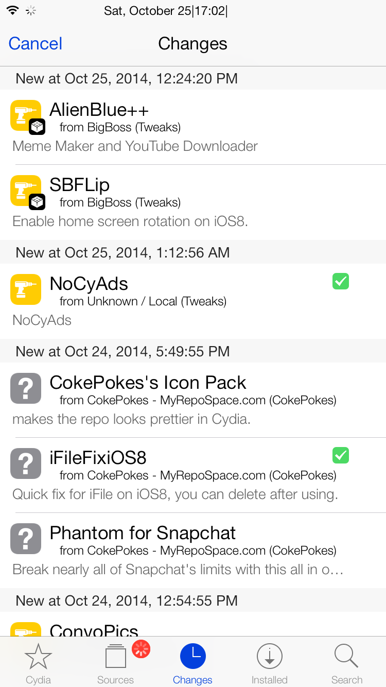Switch to the Installed tab
The width and height of the screenshot is (386, 687).
tap(270, 663)
